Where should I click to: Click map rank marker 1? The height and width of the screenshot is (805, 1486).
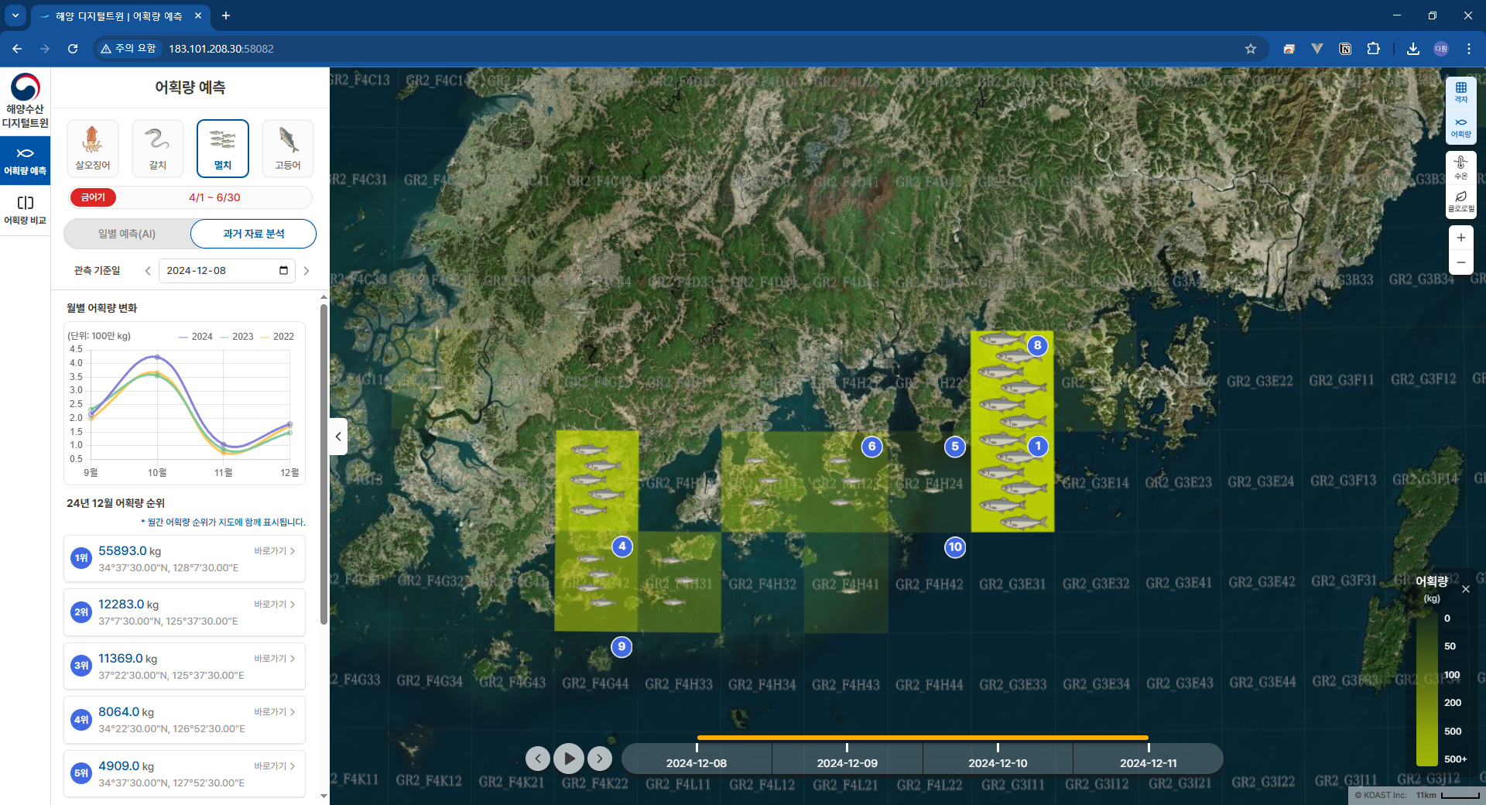click(1038, 446)
